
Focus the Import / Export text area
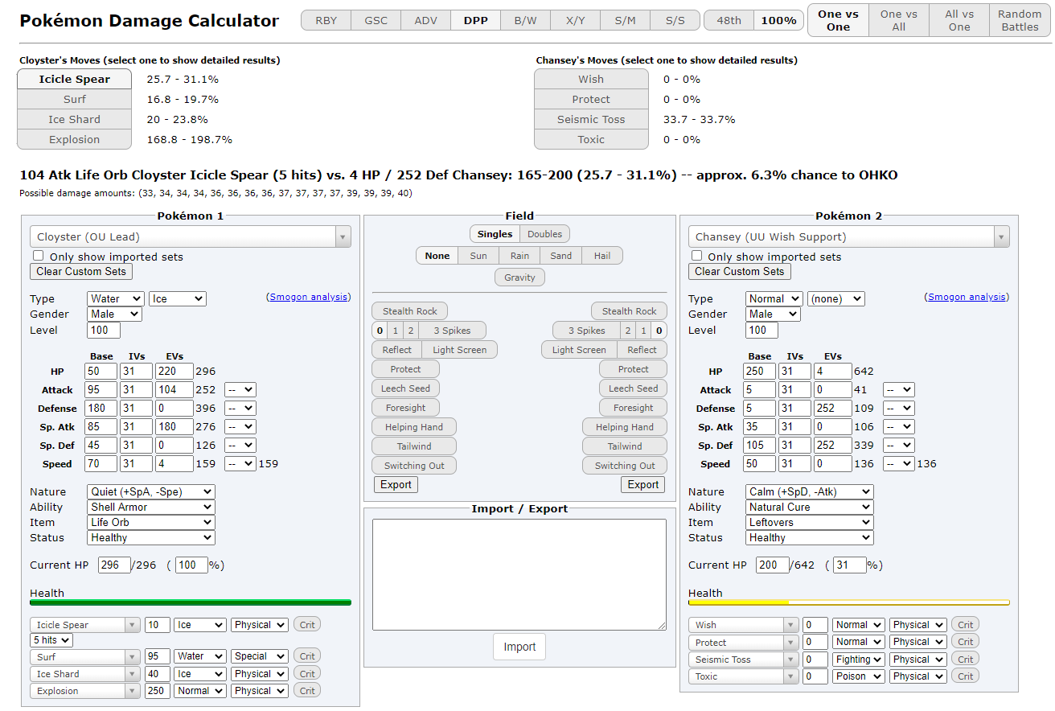pos(519,574)
